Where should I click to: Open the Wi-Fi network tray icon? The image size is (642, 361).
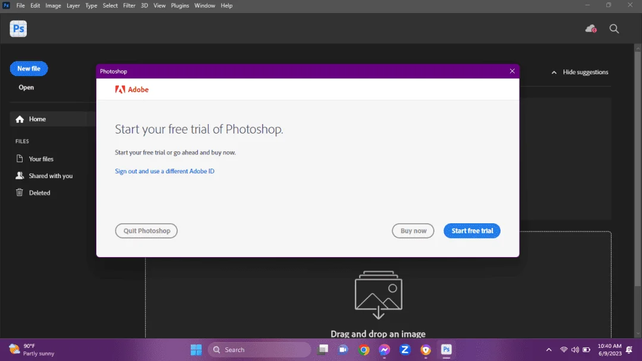(x=564, y=350)
